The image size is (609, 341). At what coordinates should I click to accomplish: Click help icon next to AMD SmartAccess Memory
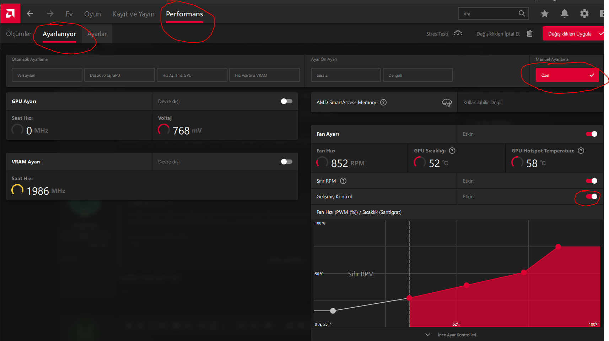point(383,102)
